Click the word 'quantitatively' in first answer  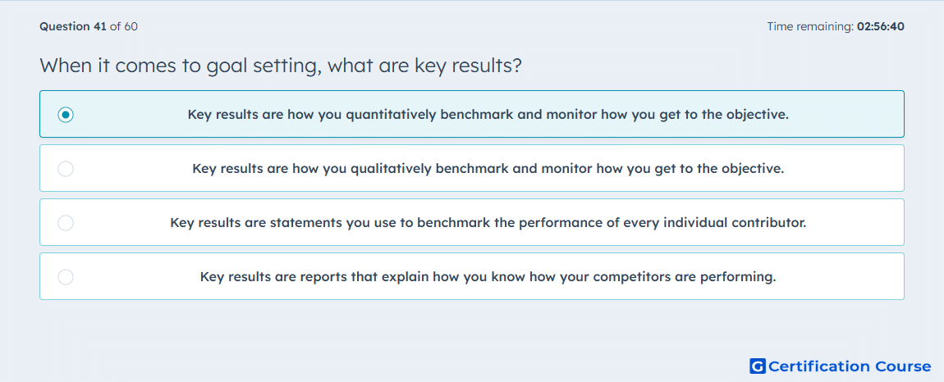point(391,114)
